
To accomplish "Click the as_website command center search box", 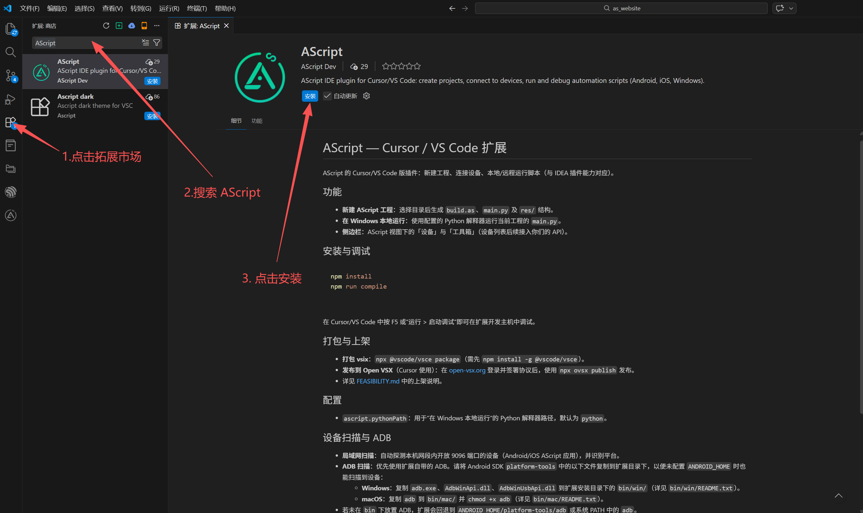I will coord(621,8).
